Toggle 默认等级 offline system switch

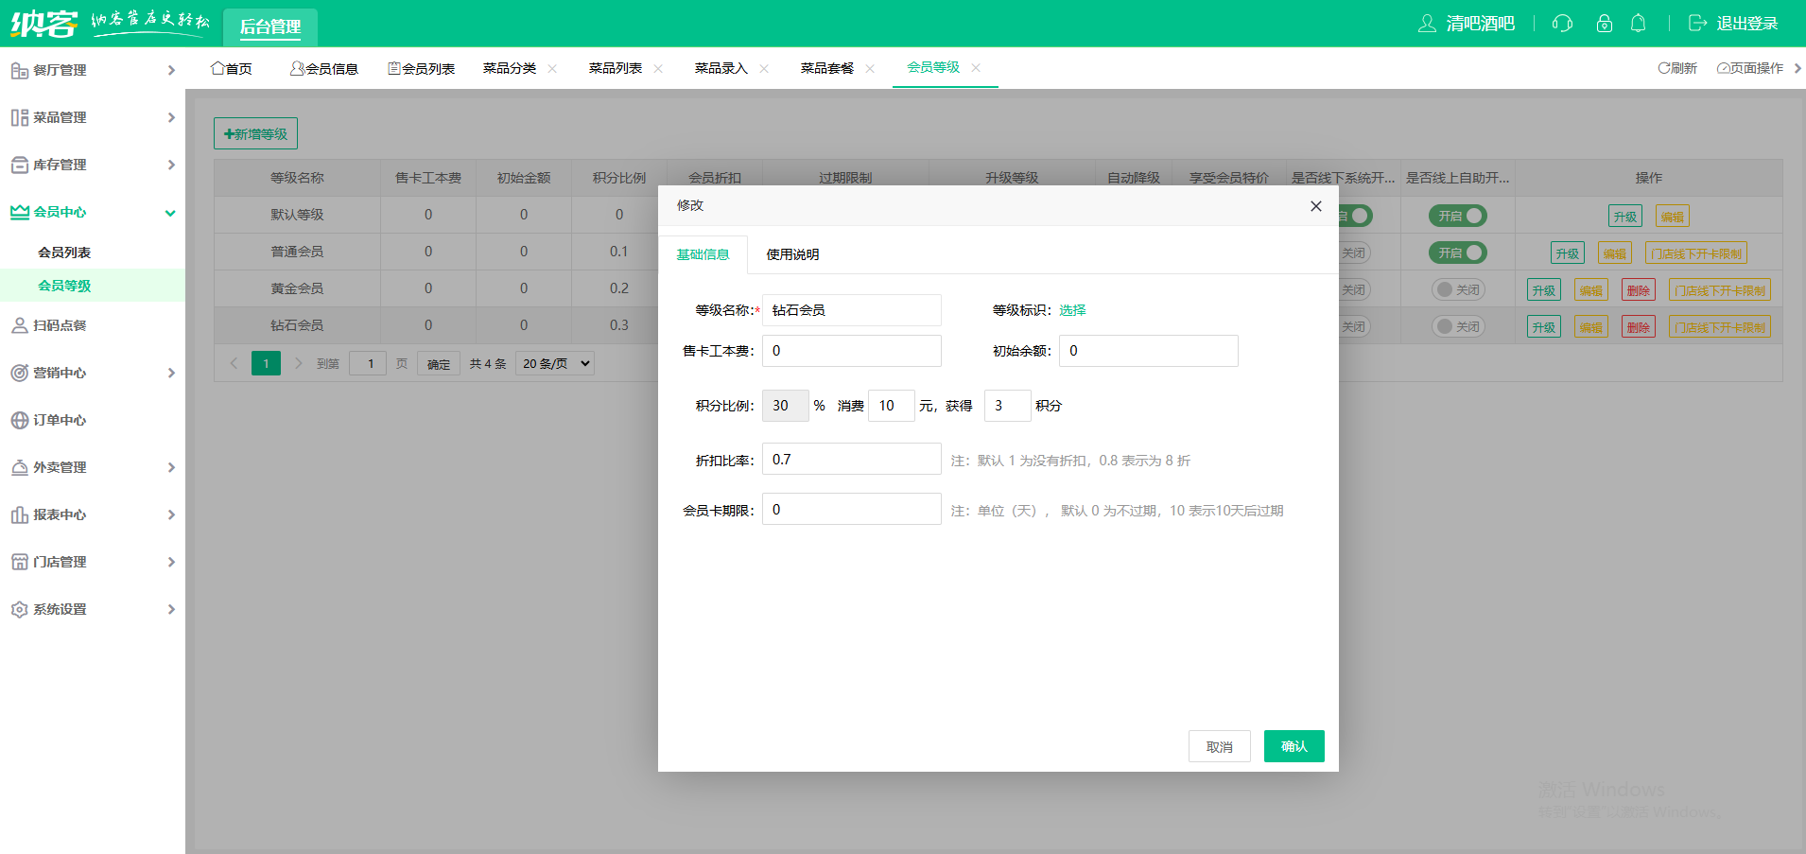pyautogui.click(x=1356, y=216)
